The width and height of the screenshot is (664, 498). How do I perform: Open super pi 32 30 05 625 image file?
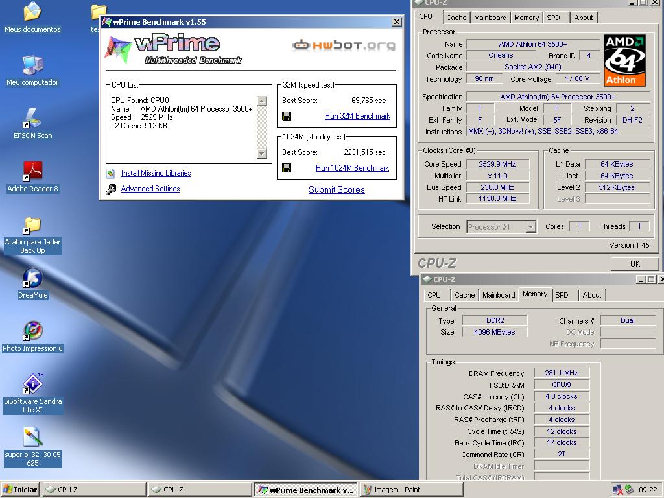(x=32, y=447)
